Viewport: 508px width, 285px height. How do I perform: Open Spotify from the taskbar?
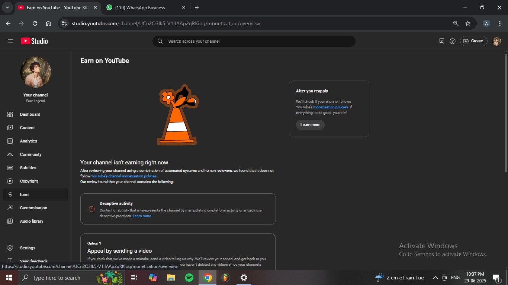click(x=189, y=278)
